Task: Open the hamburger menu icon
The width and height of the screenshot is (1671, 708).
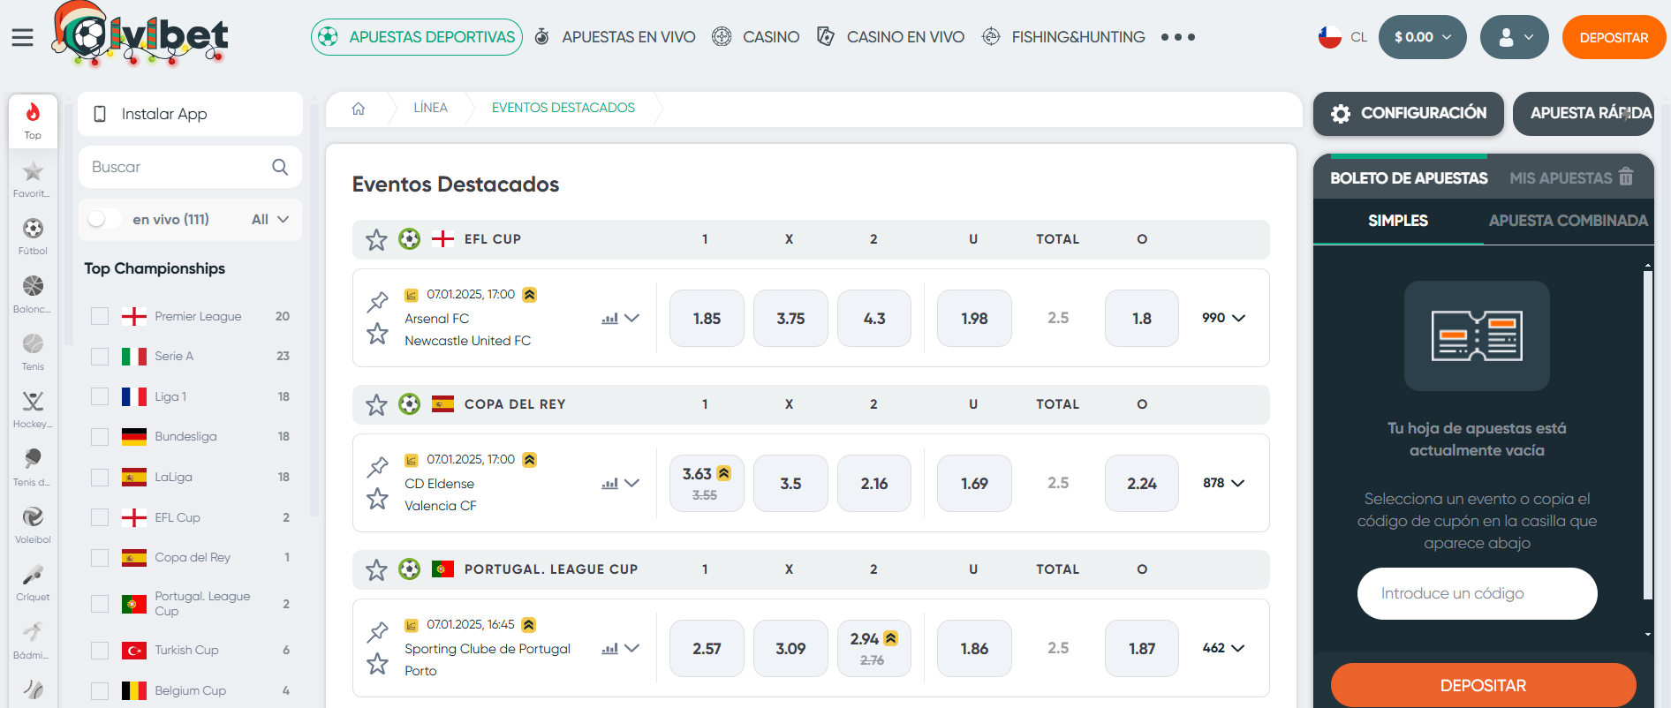Action: tap(22, 37)
